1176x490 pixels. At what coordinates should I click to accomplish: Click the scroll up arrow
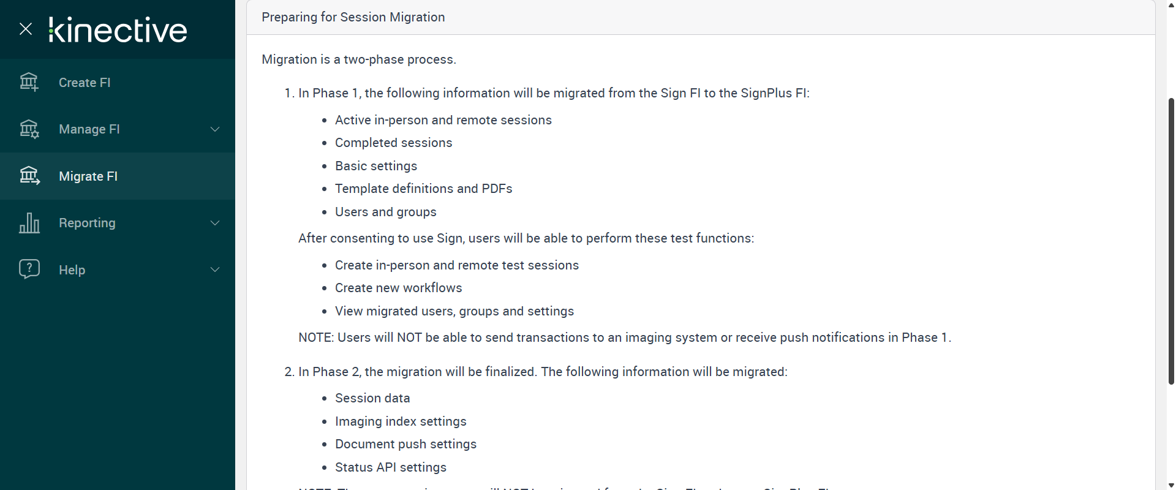coord(1171,5)
